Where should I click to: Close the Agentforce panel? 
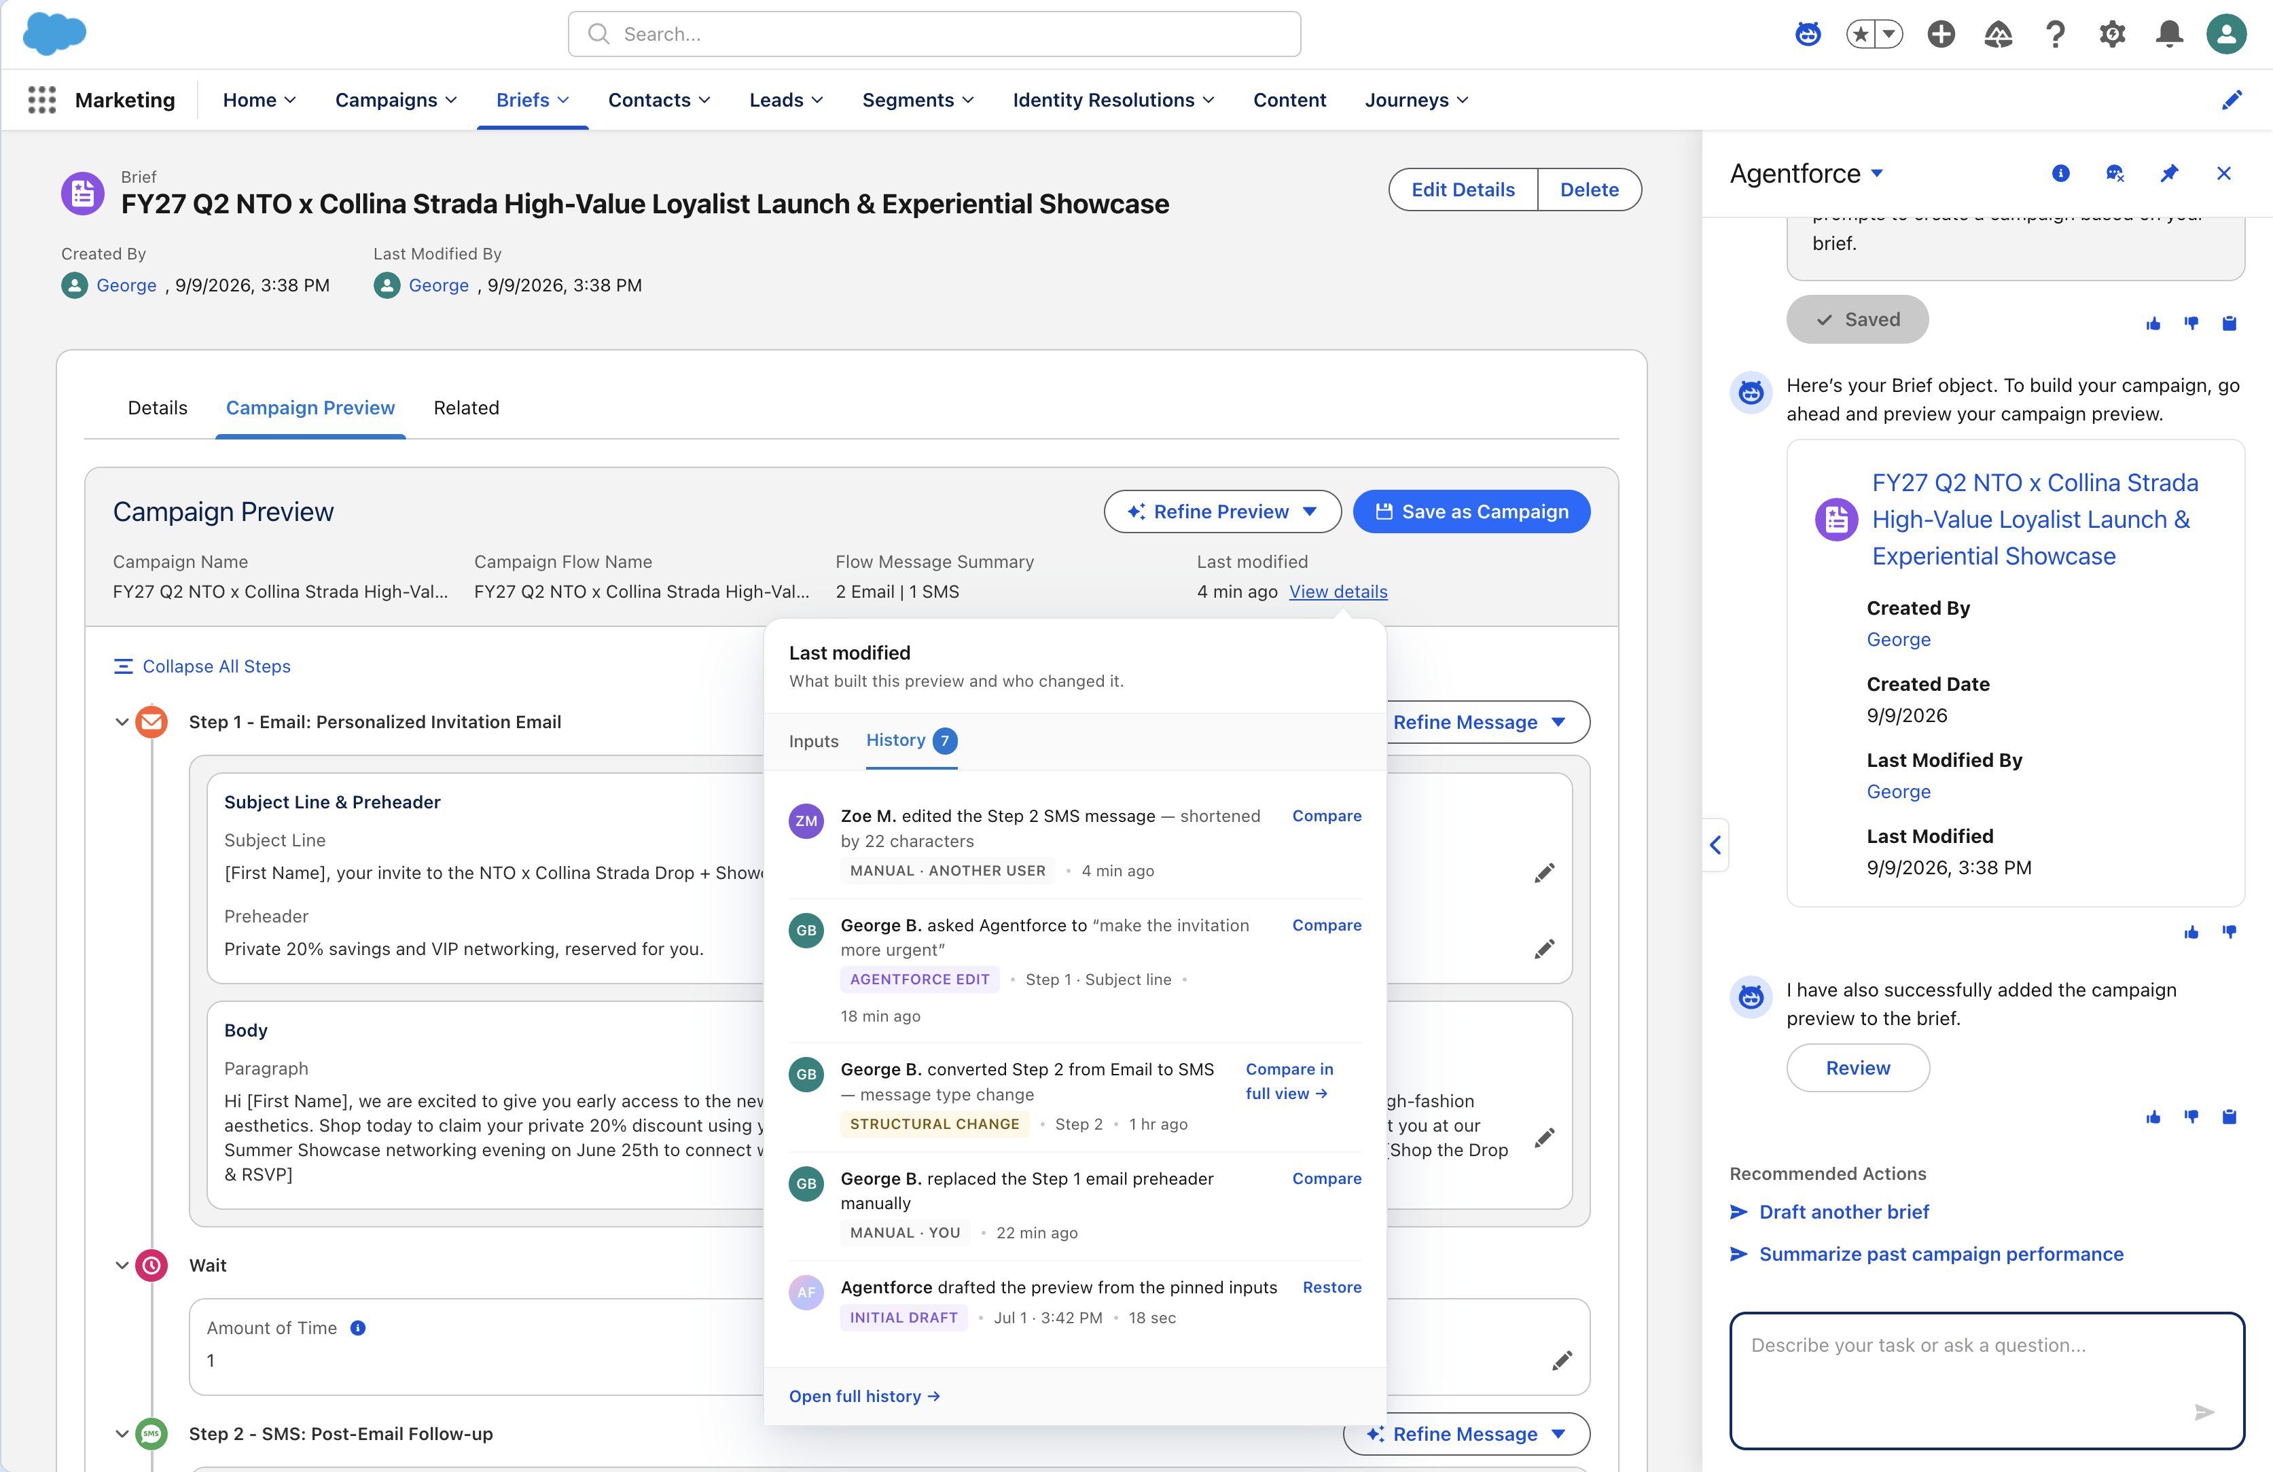click(x=2224, y=173)
